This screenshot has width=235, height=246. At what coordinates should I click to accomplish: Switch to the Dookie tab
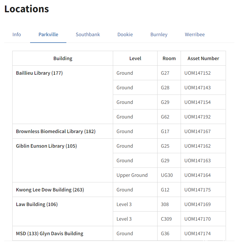click(x=125, y=34)
